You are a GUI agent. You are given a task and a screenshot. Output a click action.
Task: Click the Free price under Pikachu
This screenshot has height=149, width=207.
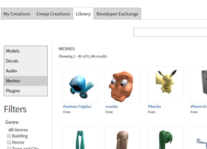(x=152, y=112)
